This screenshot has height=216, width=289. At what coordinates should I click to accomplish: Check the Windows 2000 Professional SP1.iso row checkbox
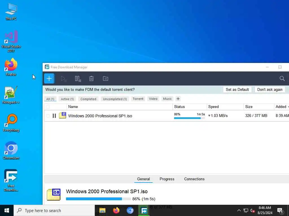click(x=48, y=116)
